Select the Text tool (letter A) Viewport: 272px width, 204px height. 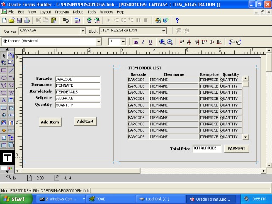coord(4,100)
